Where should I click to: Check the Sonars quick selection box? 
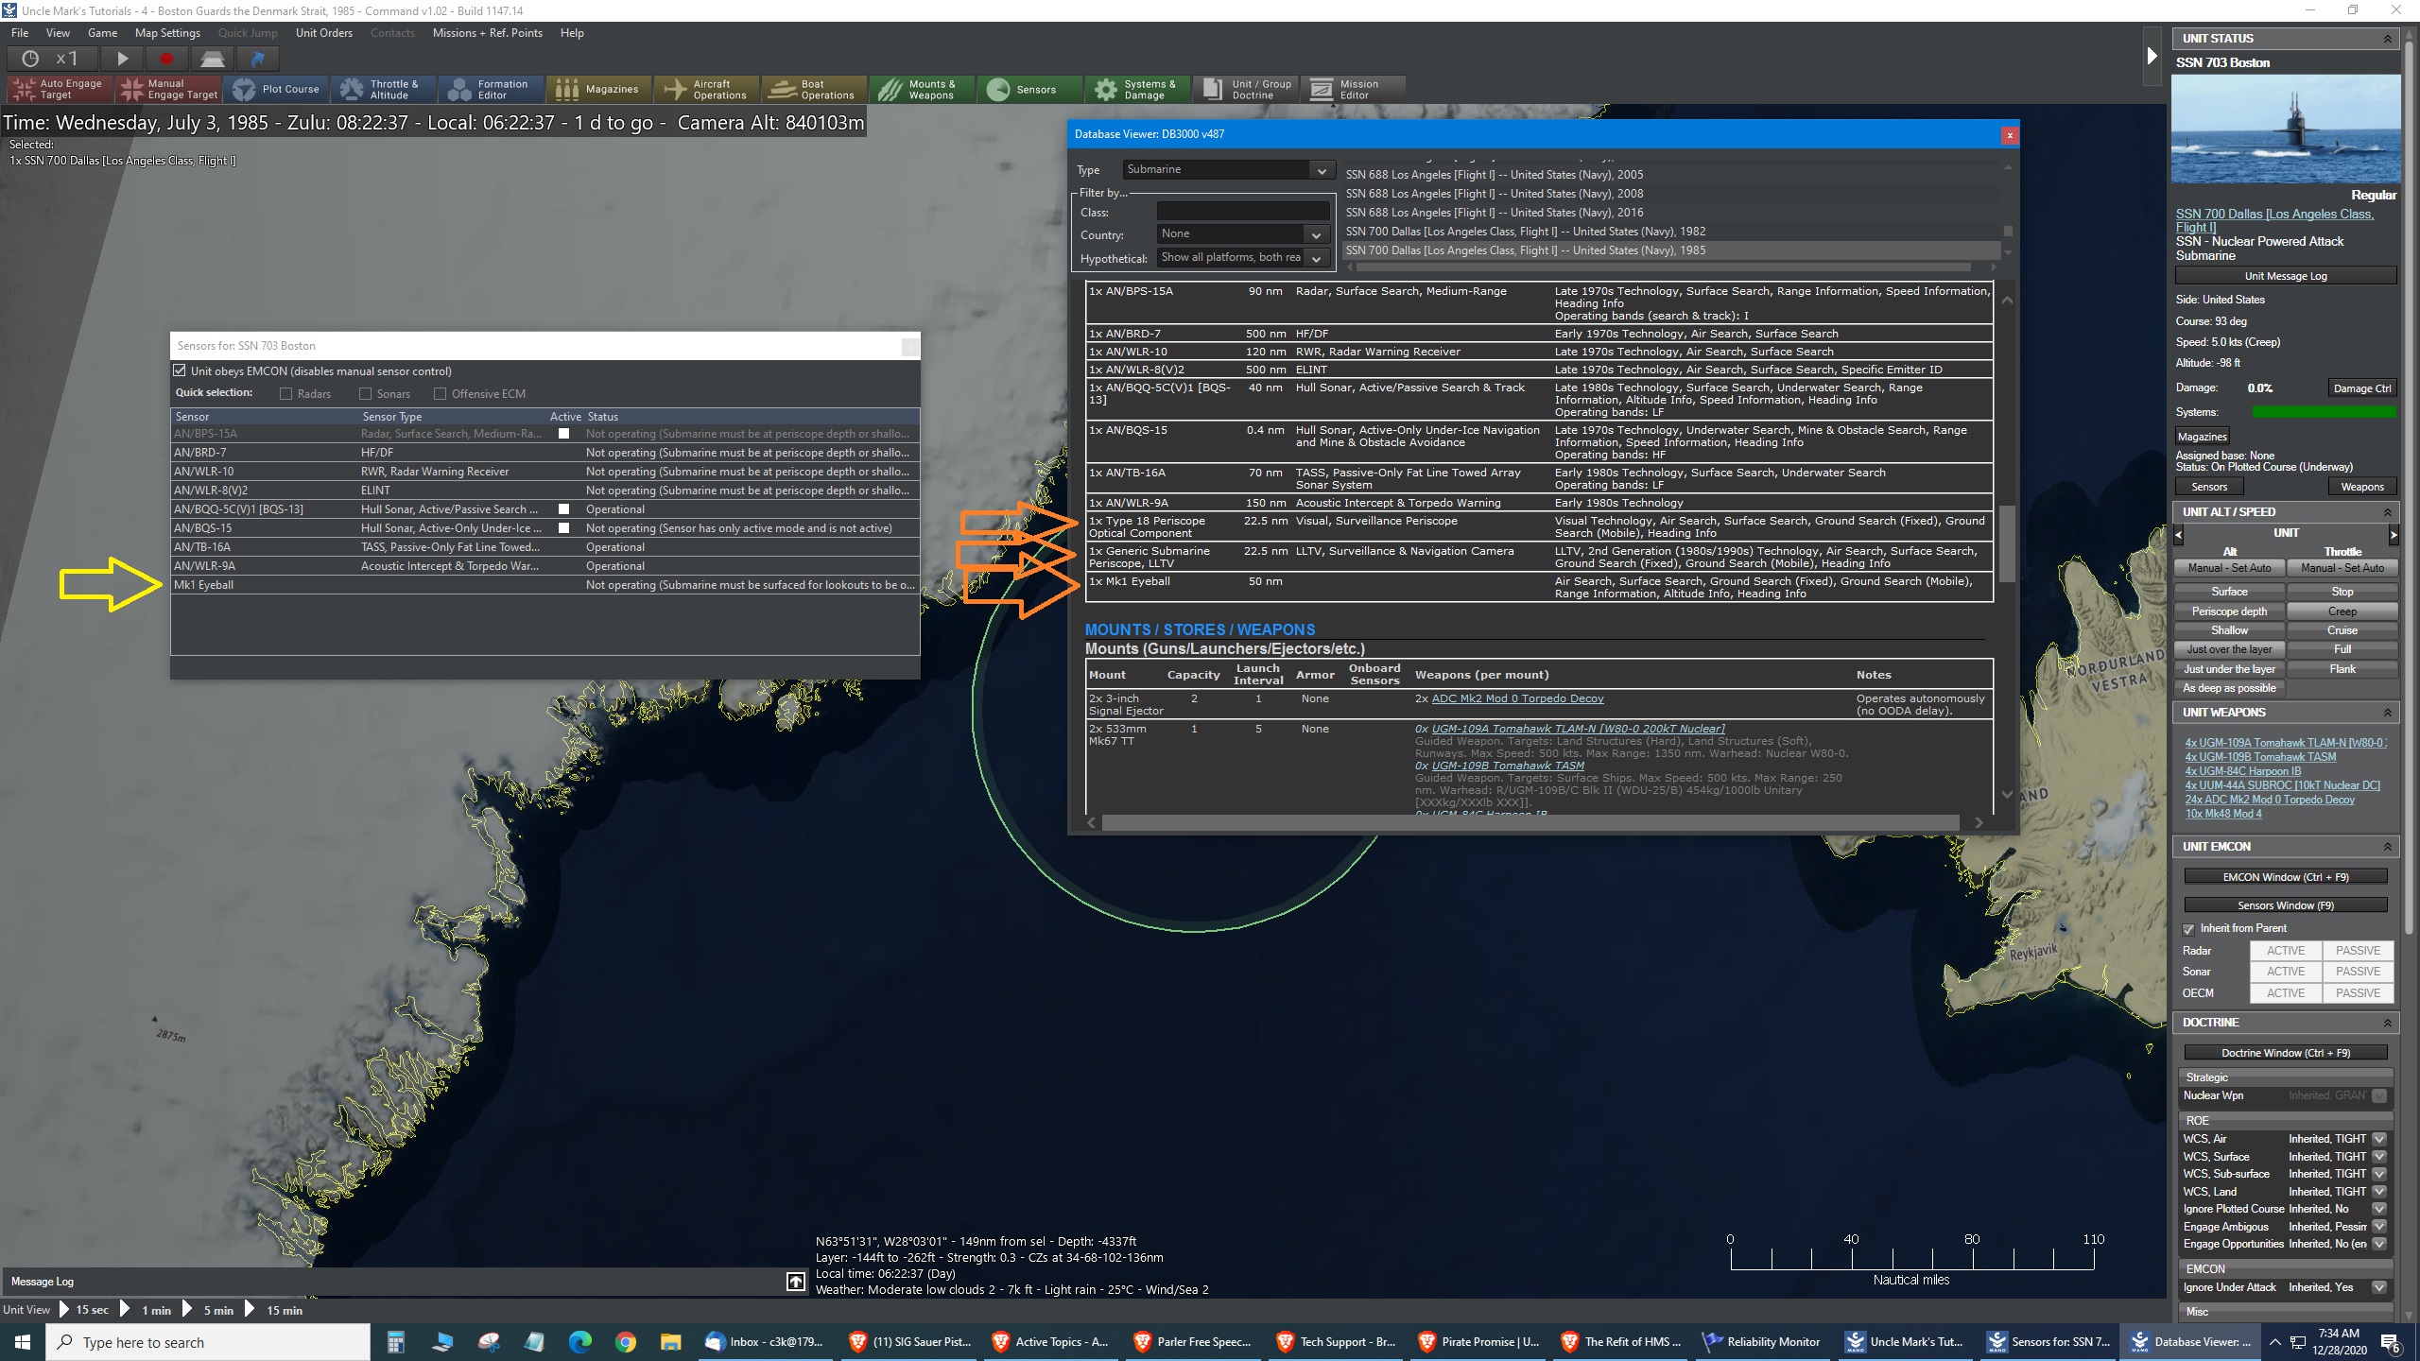(x=365, y=393)
